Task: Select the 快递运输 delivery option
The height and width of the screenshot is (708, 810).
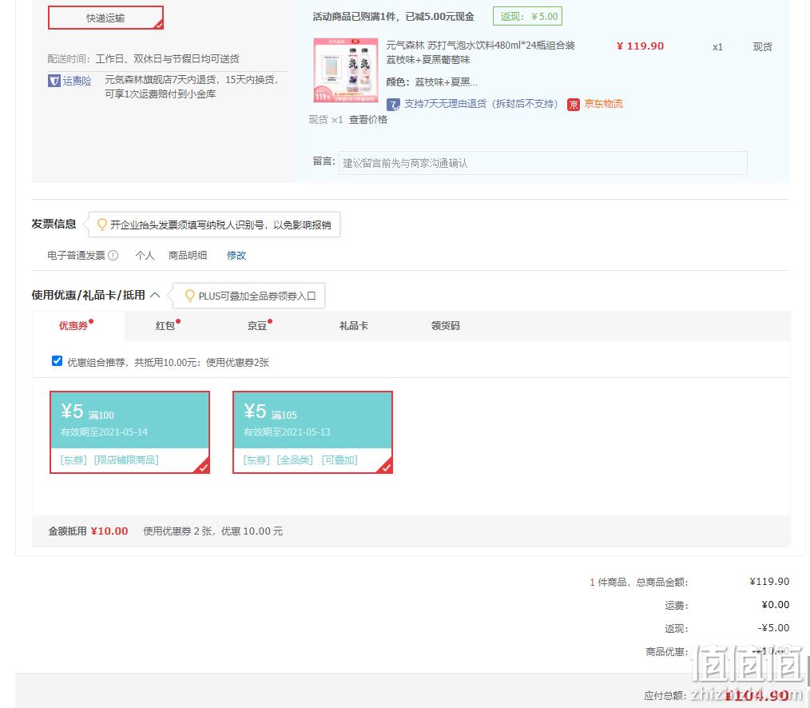Action: (x=106, y=18)
